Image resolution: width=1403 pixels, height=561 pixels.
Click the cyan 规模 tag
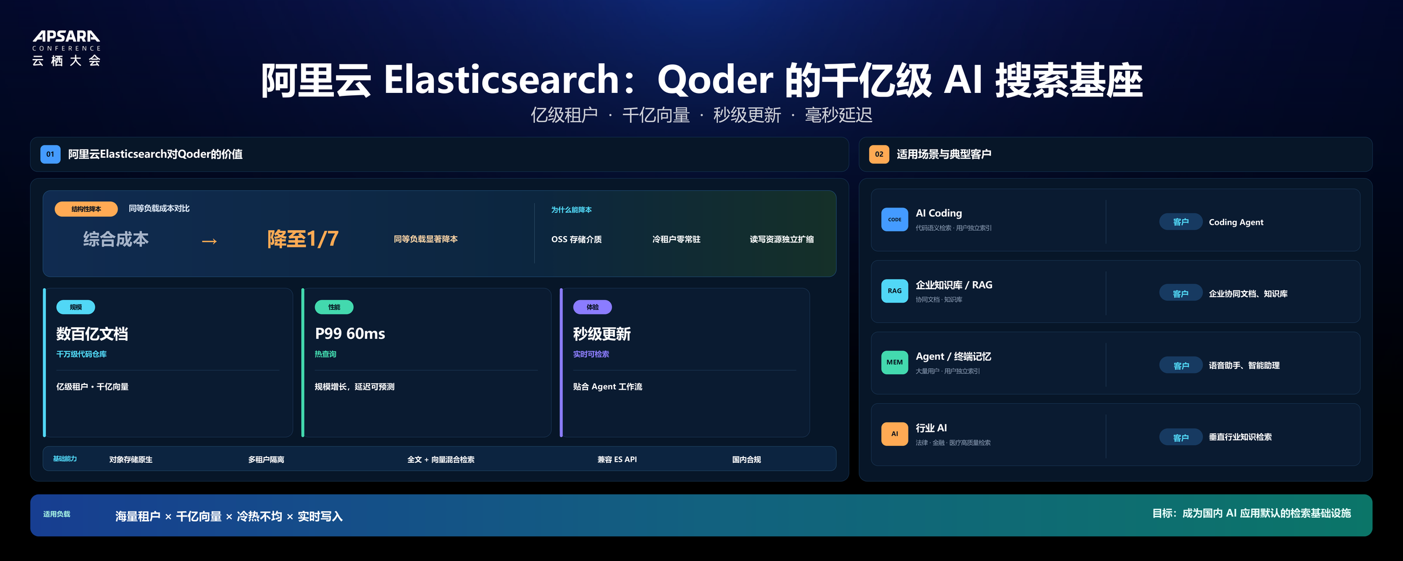[75, 307]
